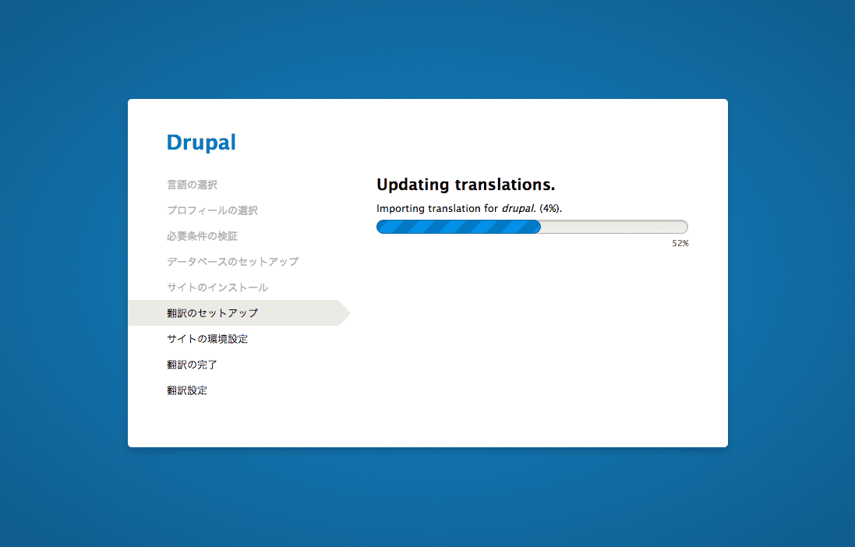Click the translation import progress bar
Image resolution: width=855 pixels, height=547 pixels.
pos(532,227)
